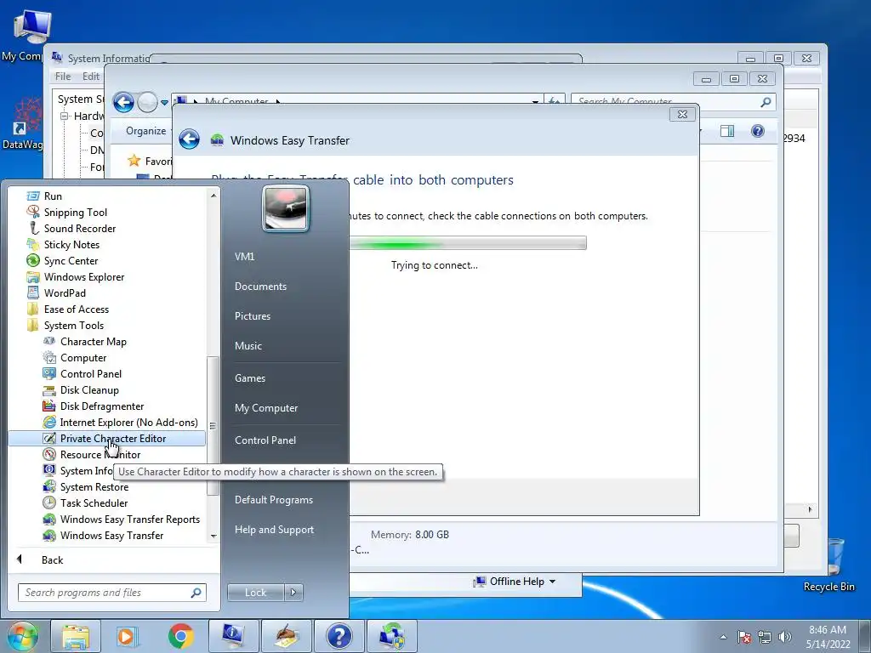Click the Lock button
Screen dimensions: 871x653
click(x=255, y=593)
